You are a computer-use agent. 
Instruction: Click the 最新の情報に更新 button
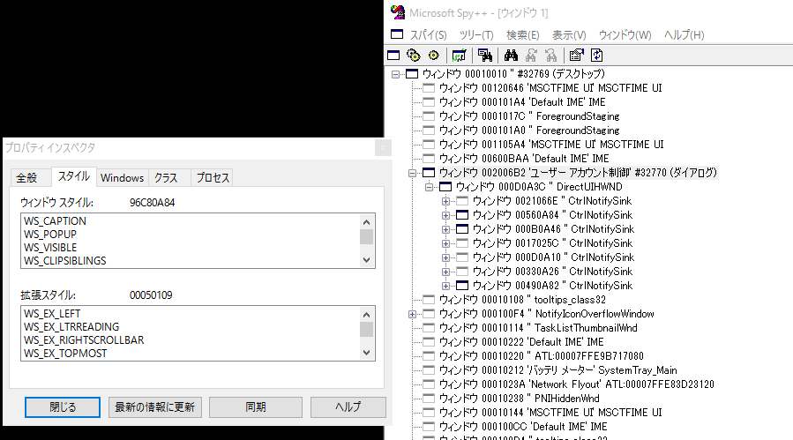pyautogui.click(x=154, y=407)
